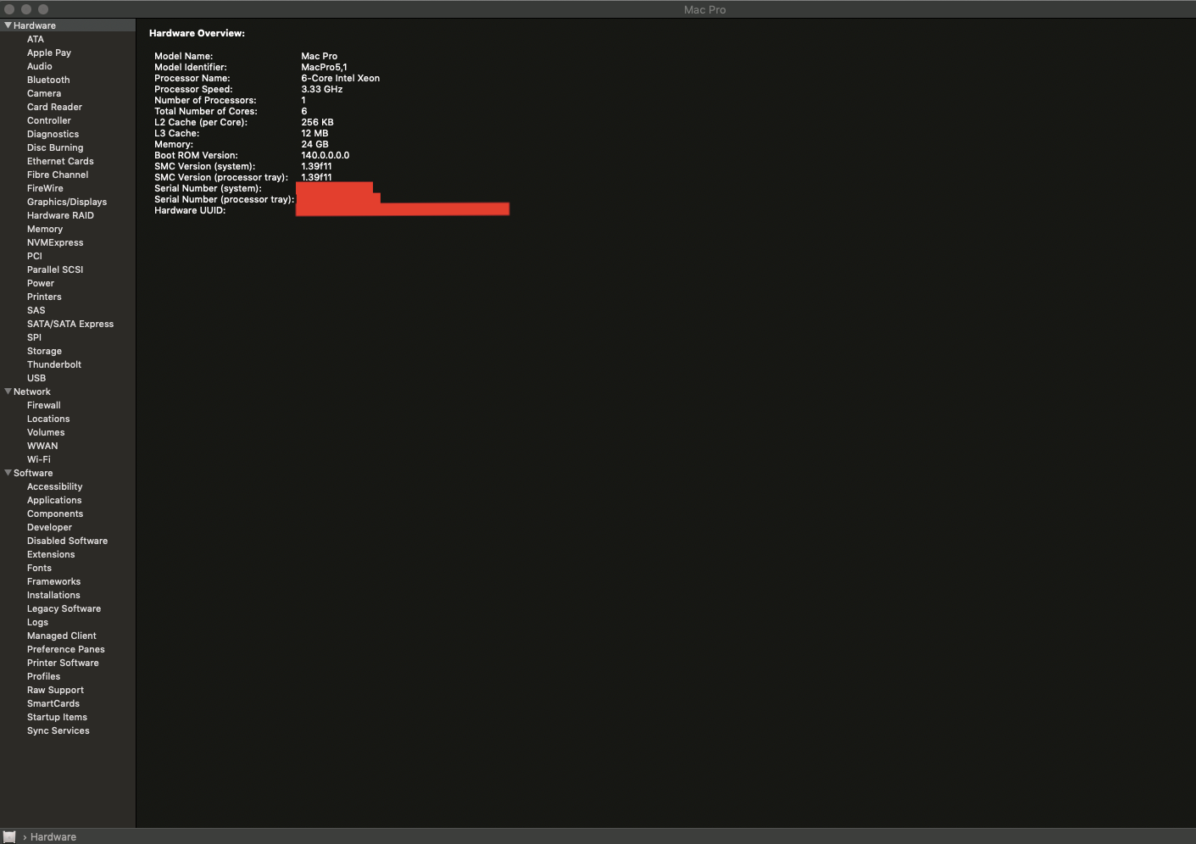Screen dimensions: 1196x844
Task: Collapse the Hardware section triangle
Action: click(x=8, y=25)
